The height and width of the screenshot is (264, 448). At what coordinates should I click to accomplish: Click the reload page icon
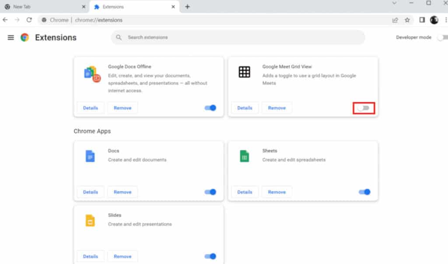[29, 20]
